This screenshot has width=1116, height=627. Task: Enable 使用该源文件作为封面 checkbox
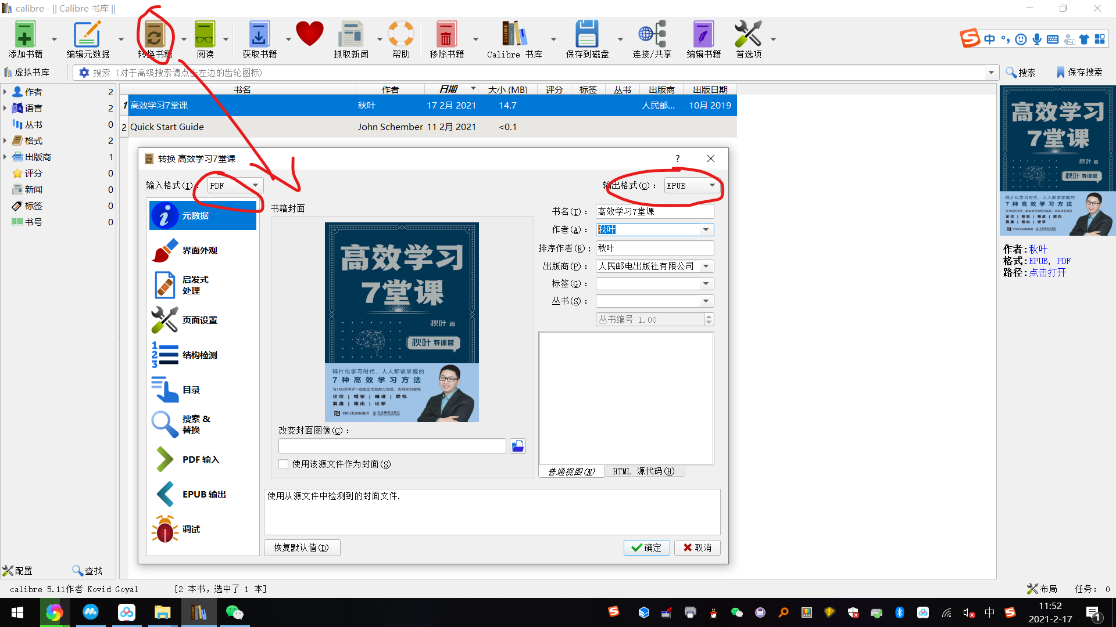[283, 464]
